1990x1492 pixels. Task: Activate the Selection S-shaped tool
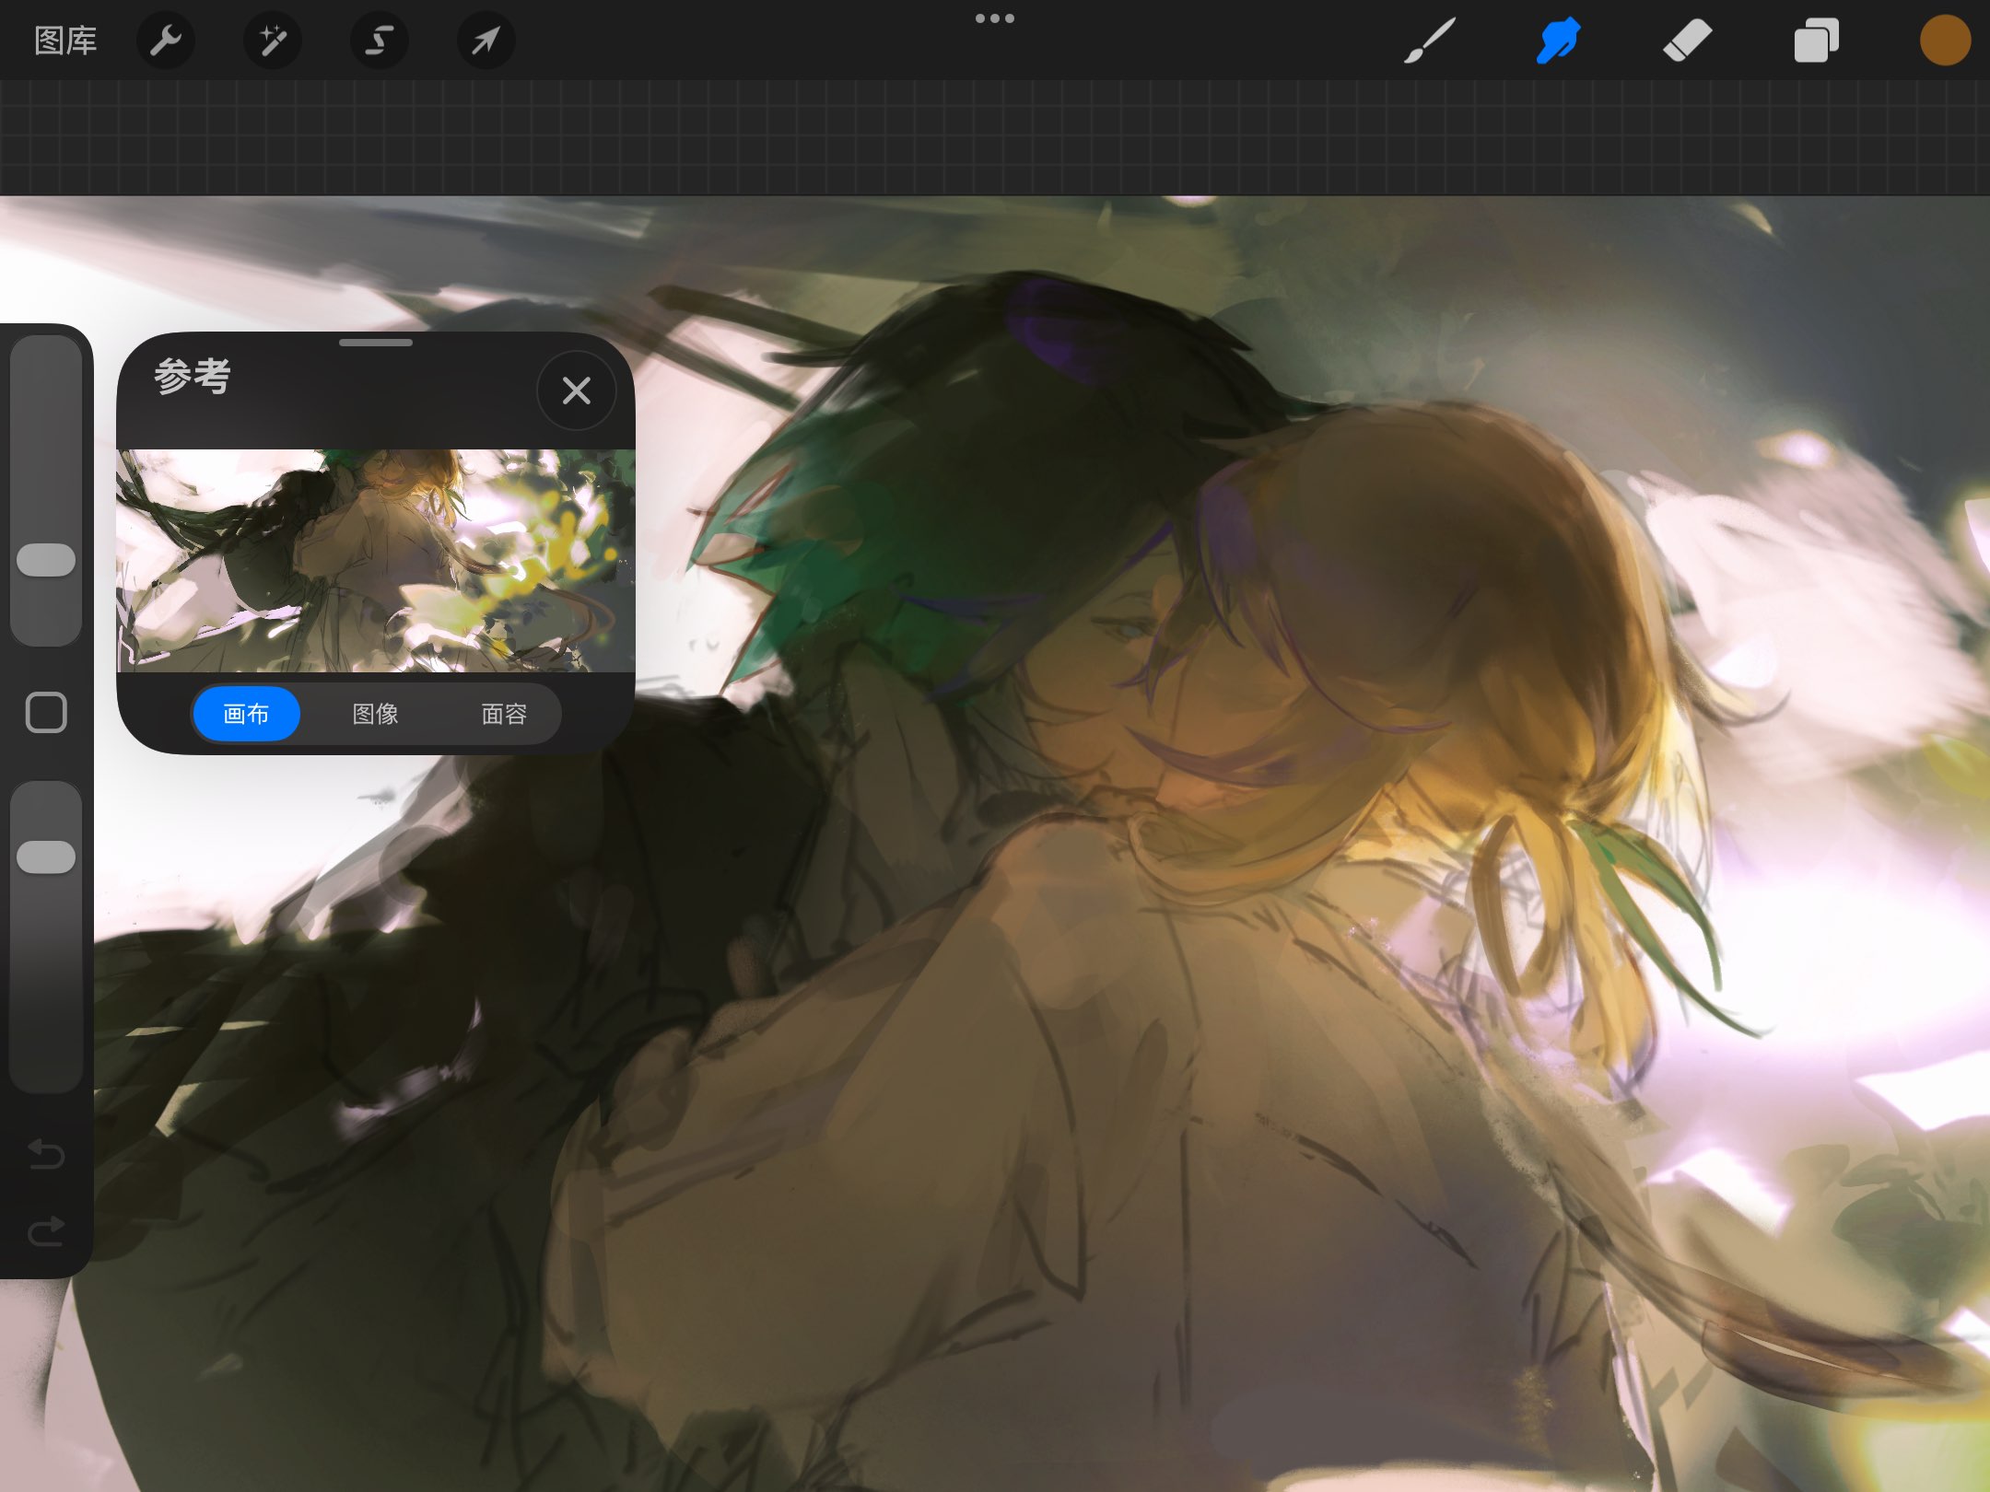(380, 41)
